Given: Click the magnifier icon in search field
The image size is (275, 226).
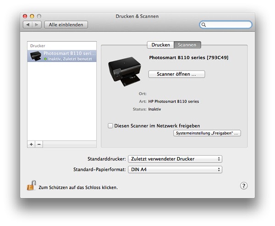Looking at the screenshot, I should (x=203, y=25).
